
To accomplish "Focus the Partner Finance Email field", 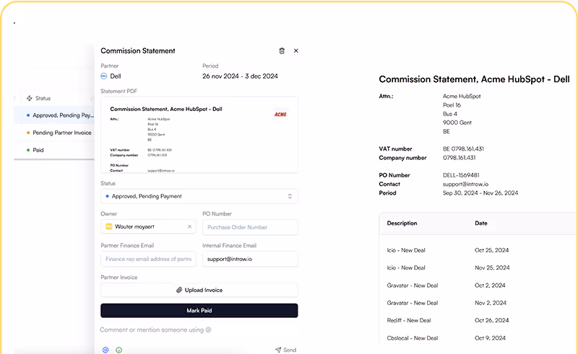I will (x=149, y=259).
